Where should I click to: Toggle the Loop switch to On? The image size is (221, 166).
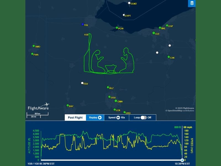coord(144,117)
